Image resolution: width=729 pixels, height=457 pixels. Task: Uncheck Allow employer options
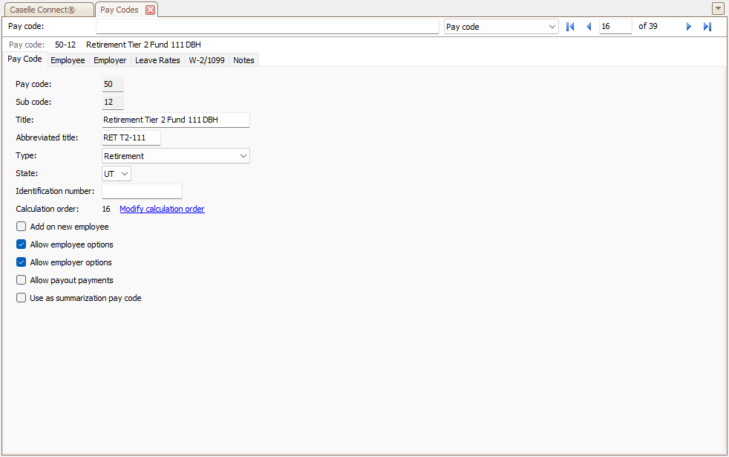(x=22, y=262)
